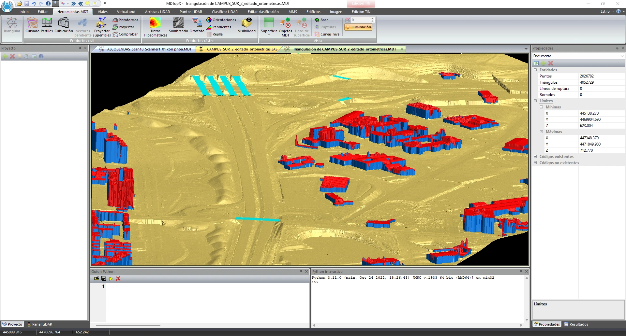The height and width of the screenshot is (336, 626).
Task: Open the MDTopX application logo menu
Action: pos(7,6)
